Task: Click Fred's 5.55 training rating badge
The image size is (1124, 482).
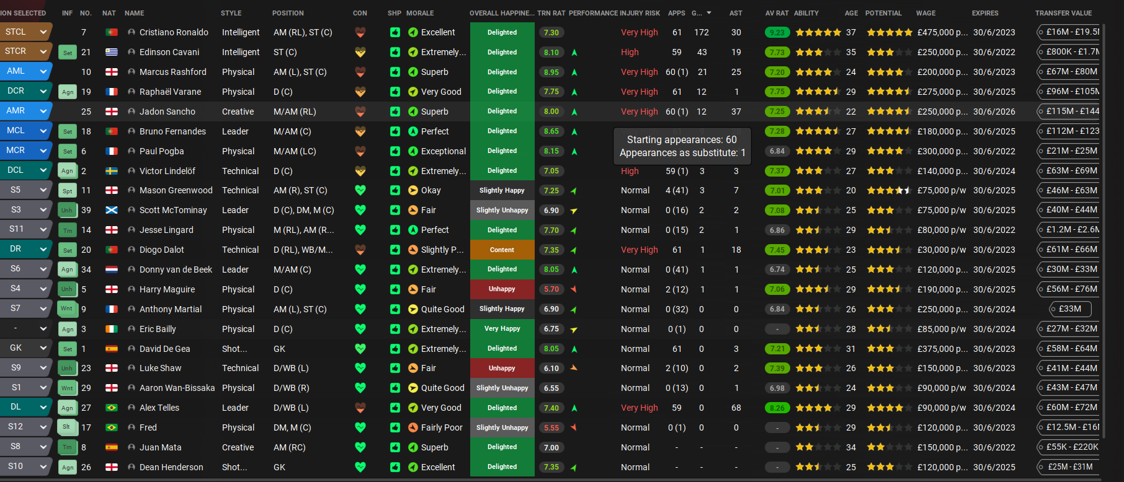Action: coord(551,427)
